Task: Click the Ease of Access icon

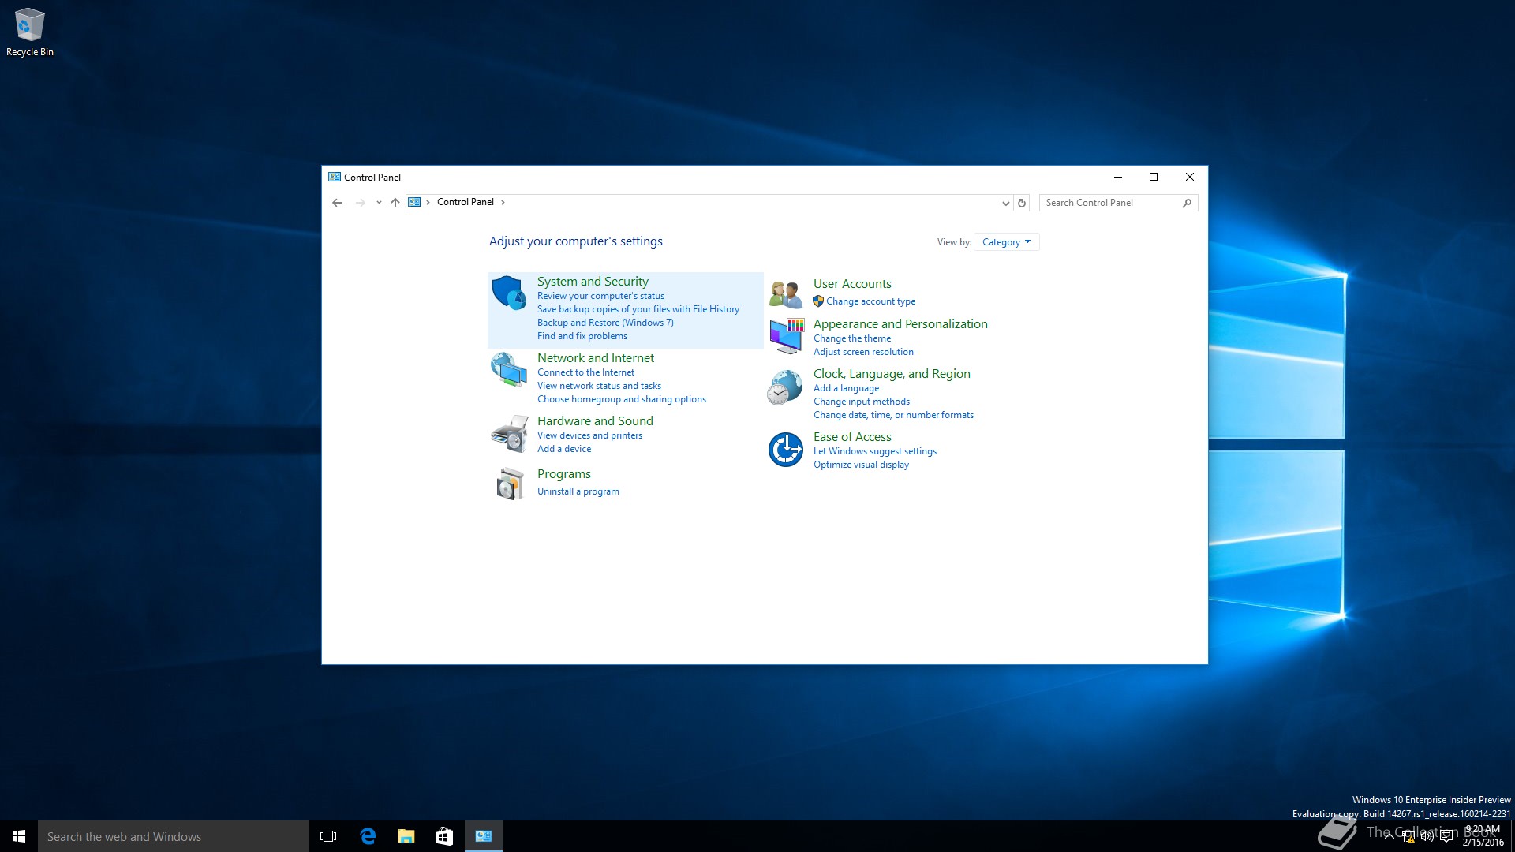Action: tap(785, 450)
